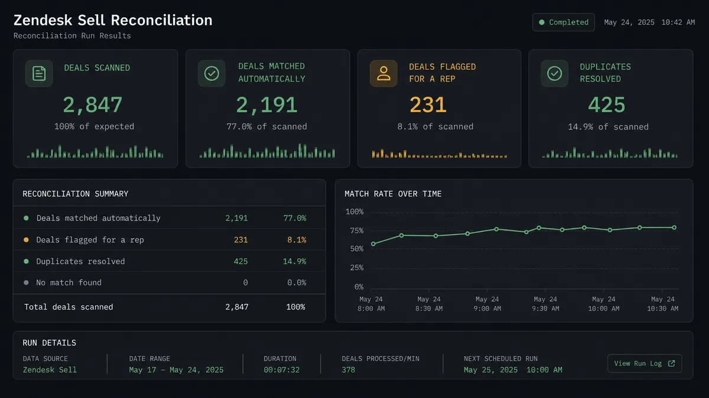Screen dimensions: 709x398
Task: Click the duration value 00:07:32
Action: click(282, 370)
